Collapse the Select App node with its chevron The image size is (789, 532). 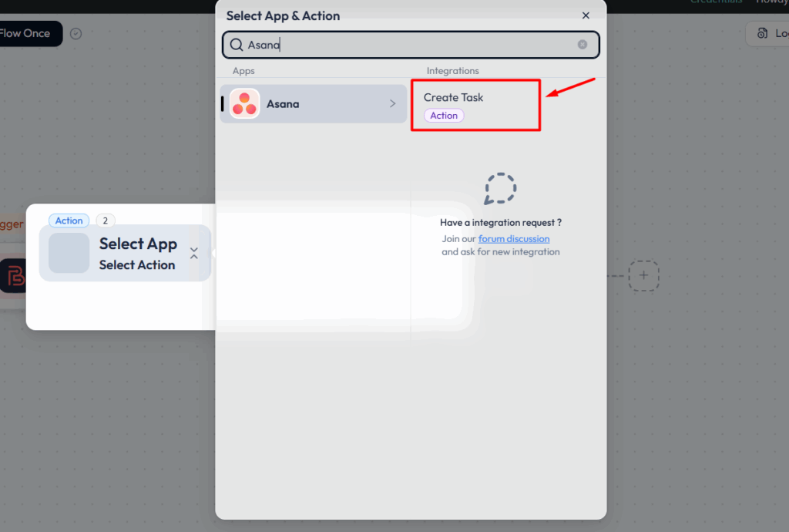coord(193,253)
